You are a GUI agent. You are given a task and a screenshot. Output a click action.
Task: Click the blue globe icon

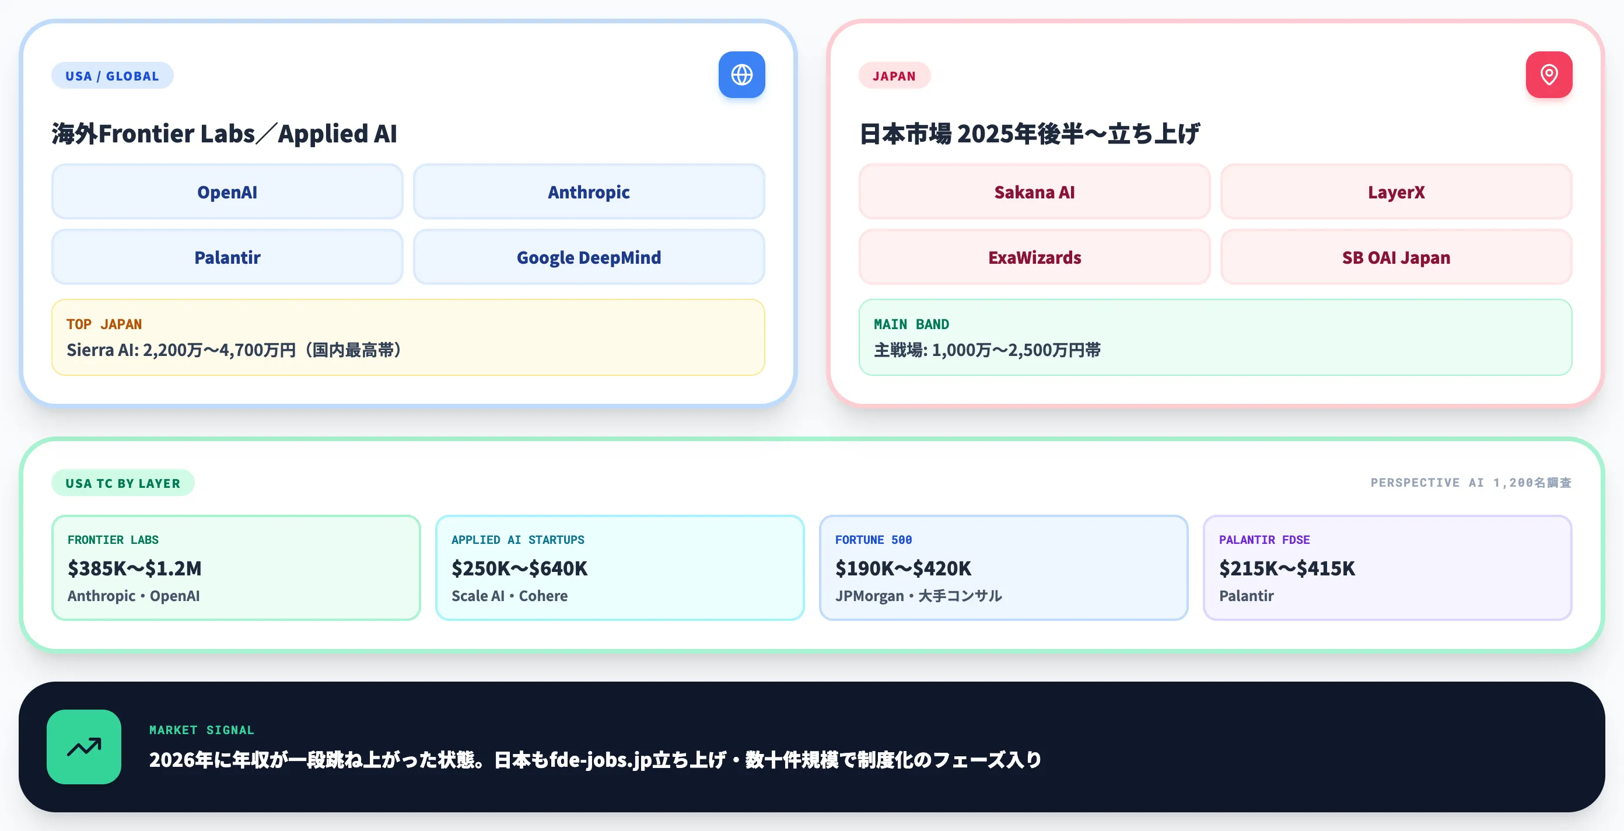tap(741, 74)
